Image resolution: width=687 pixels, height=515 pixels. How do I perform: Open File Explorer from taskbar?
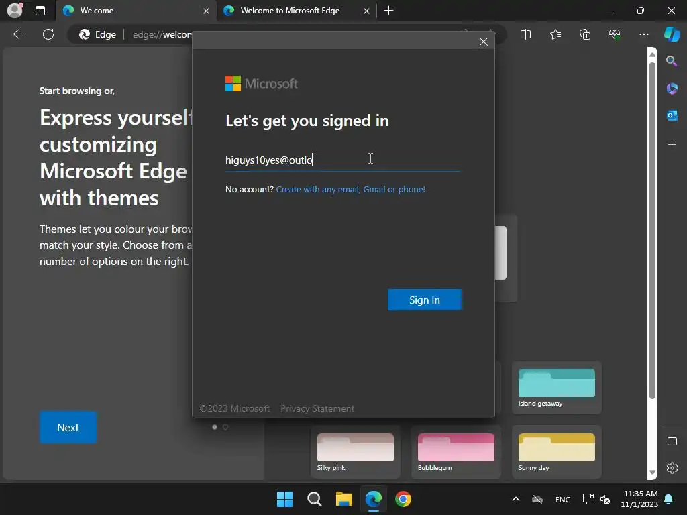coord(344,499)
